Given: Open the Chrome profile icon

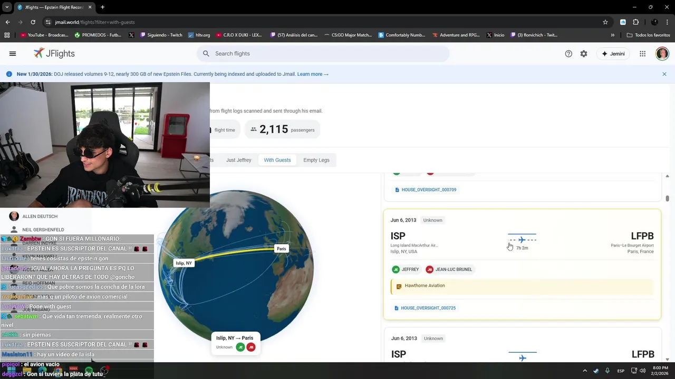Looking at the screenshot, I should coord(654,22).
